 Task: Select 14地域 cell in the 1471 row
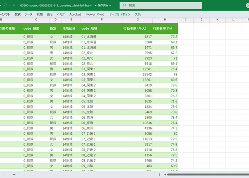point(71,47)
